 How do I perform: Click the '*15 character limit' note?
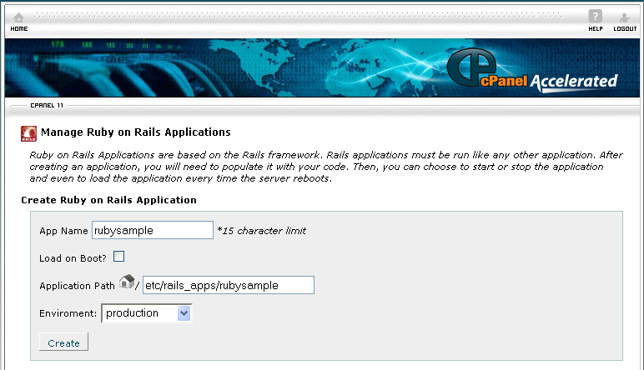click(261, 231)
